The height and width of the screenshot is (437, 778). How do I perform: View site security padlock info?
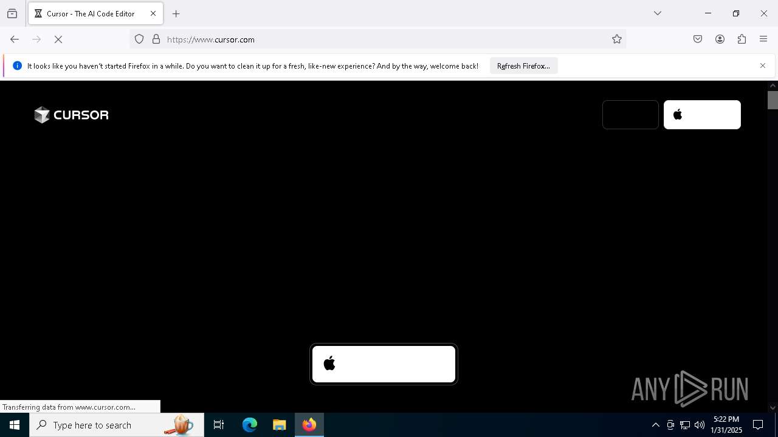click(156, 39)
